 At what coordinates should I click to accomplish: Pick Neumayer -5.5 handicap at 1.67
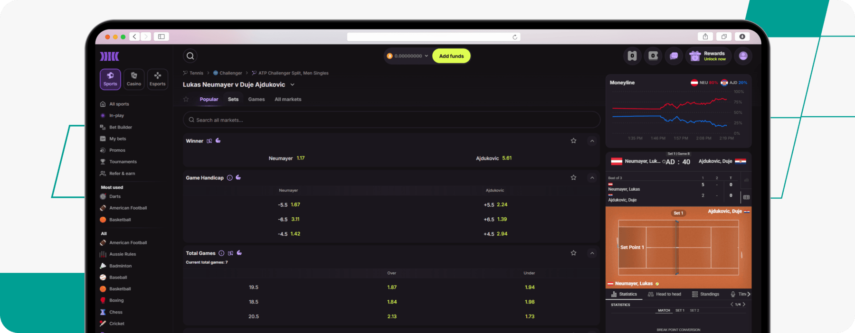coord(289,205)
